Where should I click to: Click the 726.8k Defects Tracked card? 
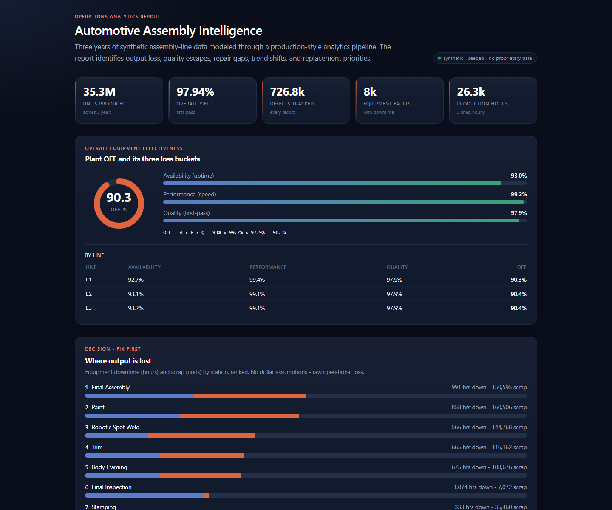(x=306, y=100)
